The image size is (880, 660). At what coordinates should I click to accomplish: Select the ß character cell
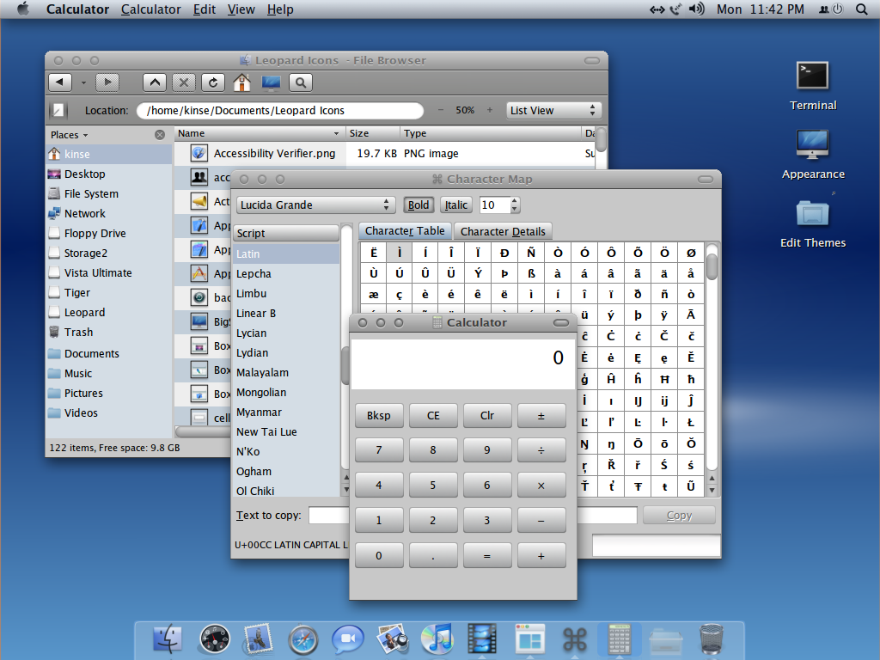[531, 273]
